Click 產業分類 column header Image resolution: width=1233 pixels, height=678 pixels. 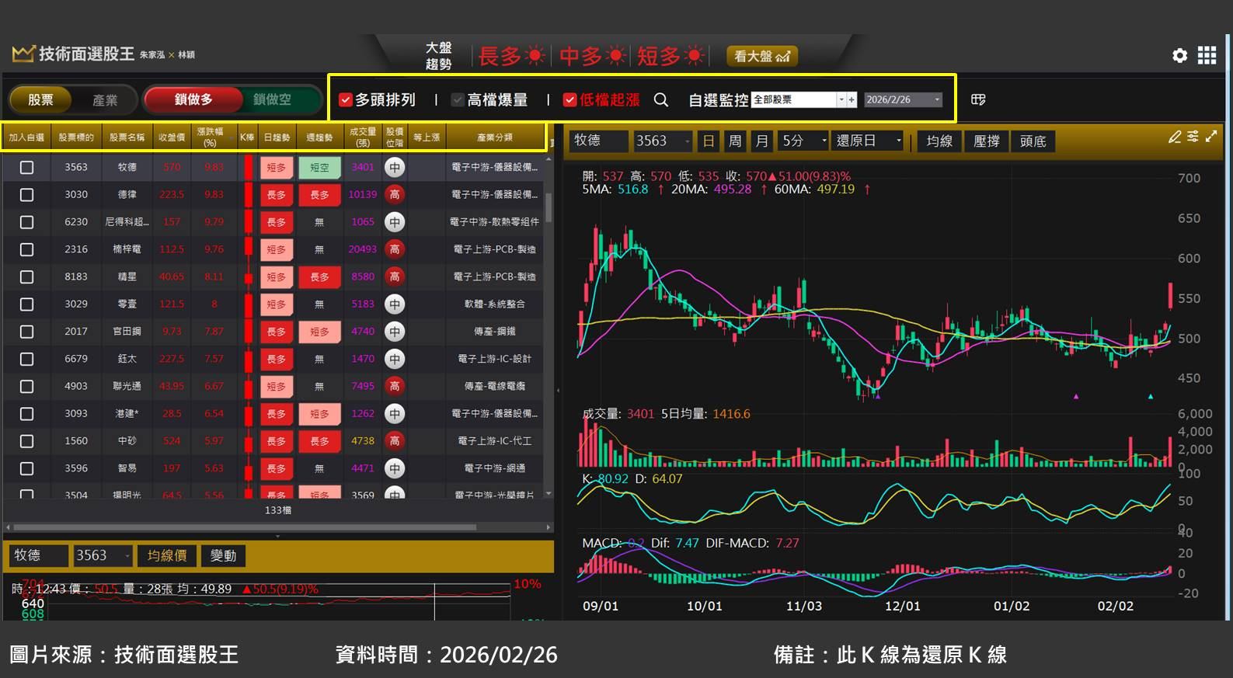click(x=495, y=137)
